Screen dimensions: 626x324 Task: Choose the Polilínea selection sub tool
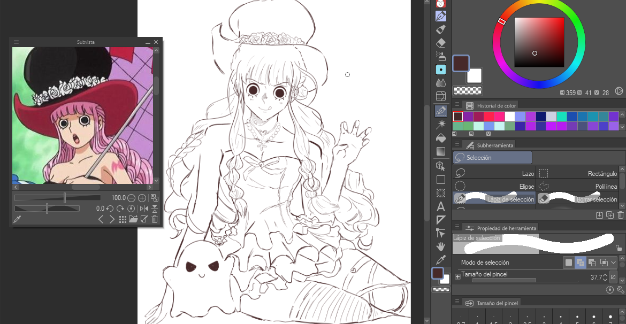pos(577,187)
